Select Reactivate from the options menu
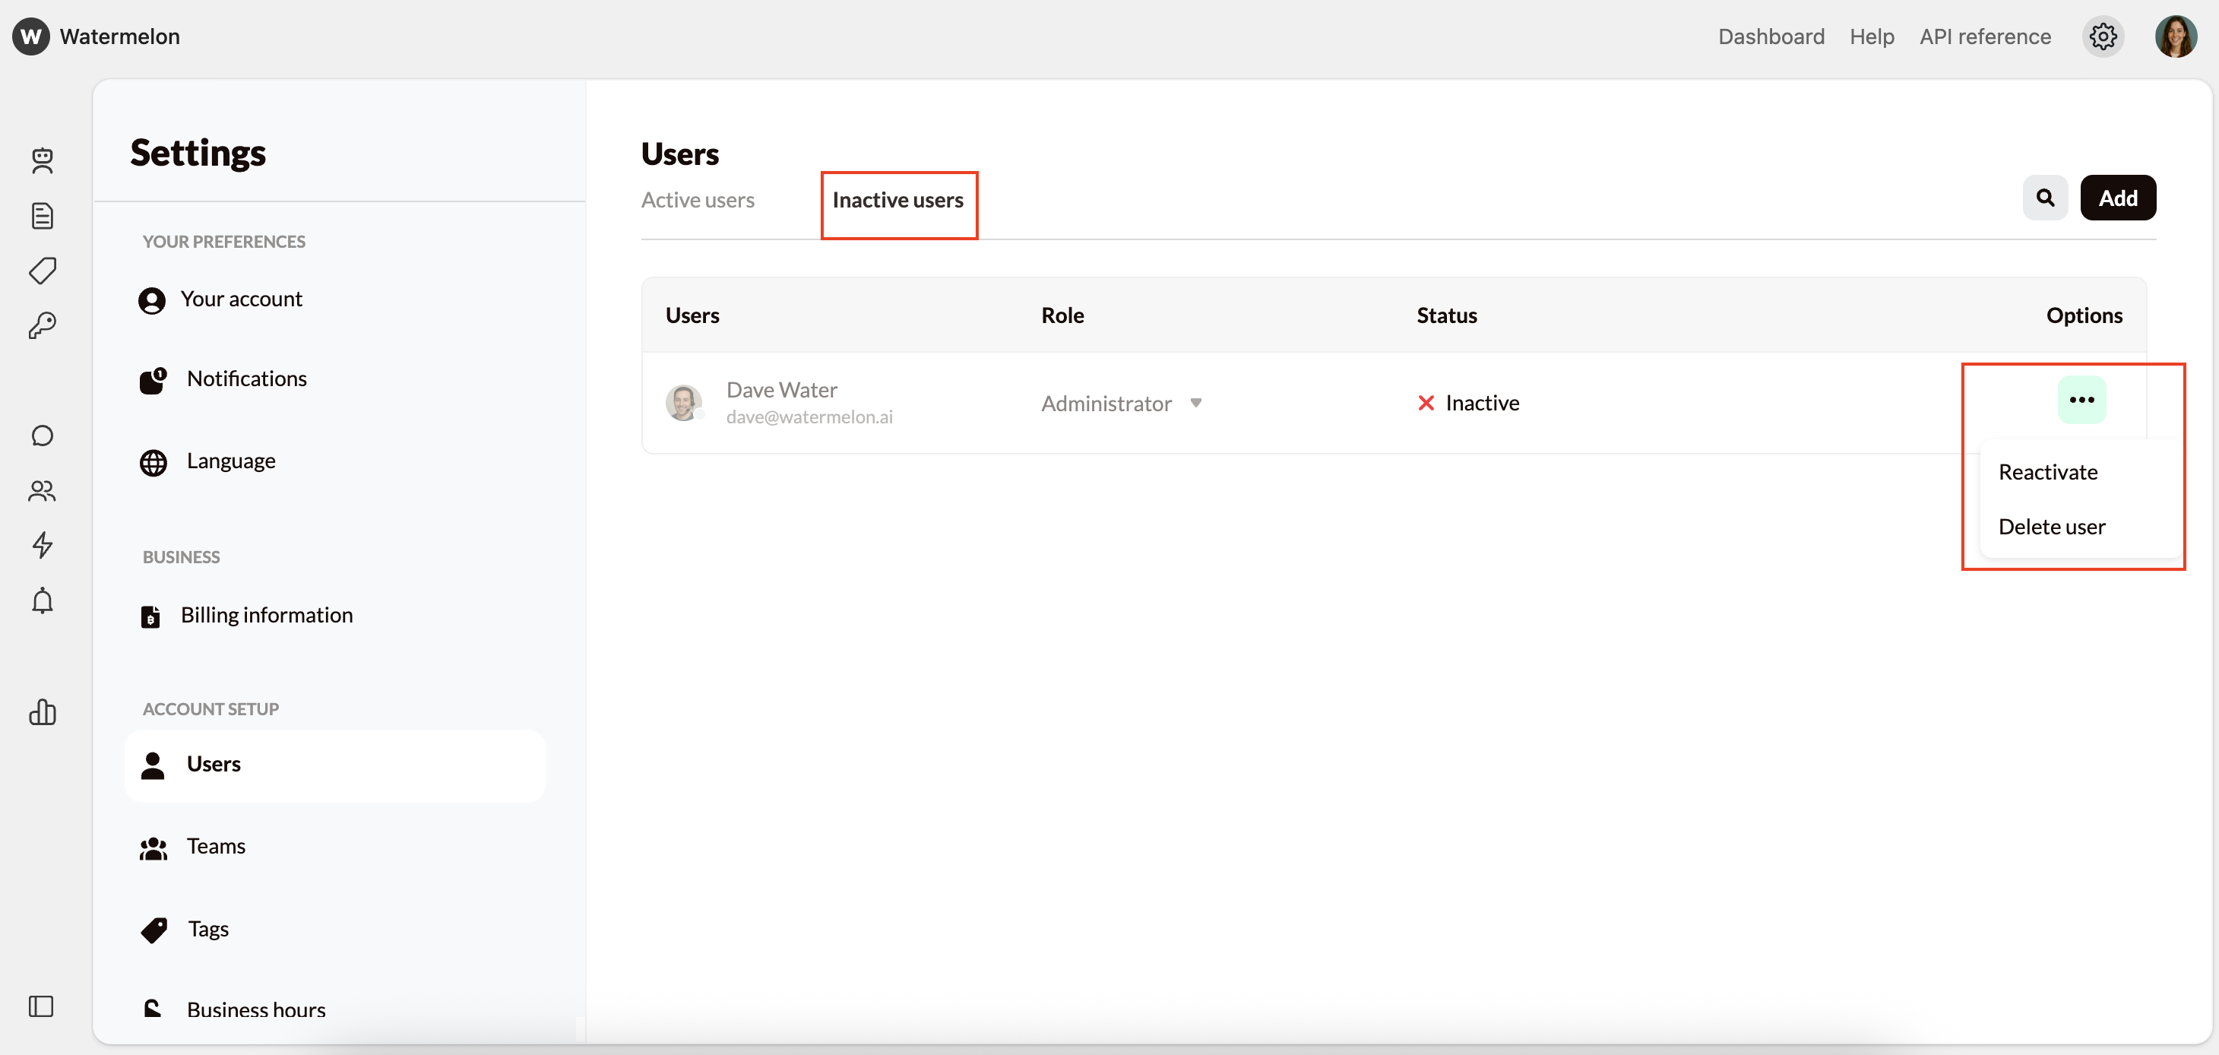Image resolution: width=2219 pixels, height=1055 pixels. point(2049,471)
